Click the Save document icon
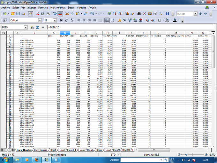This screenshot has width=217, height=163. 18,14
